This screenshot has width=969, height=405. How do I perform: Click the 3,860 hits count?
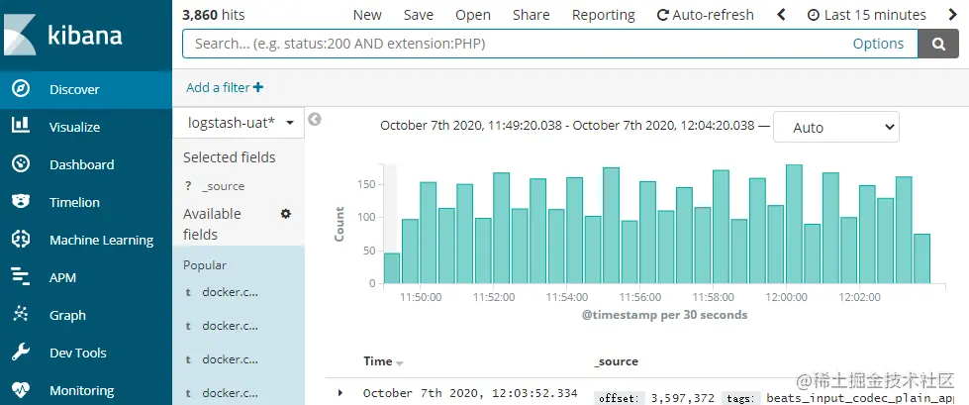[213, 15]
